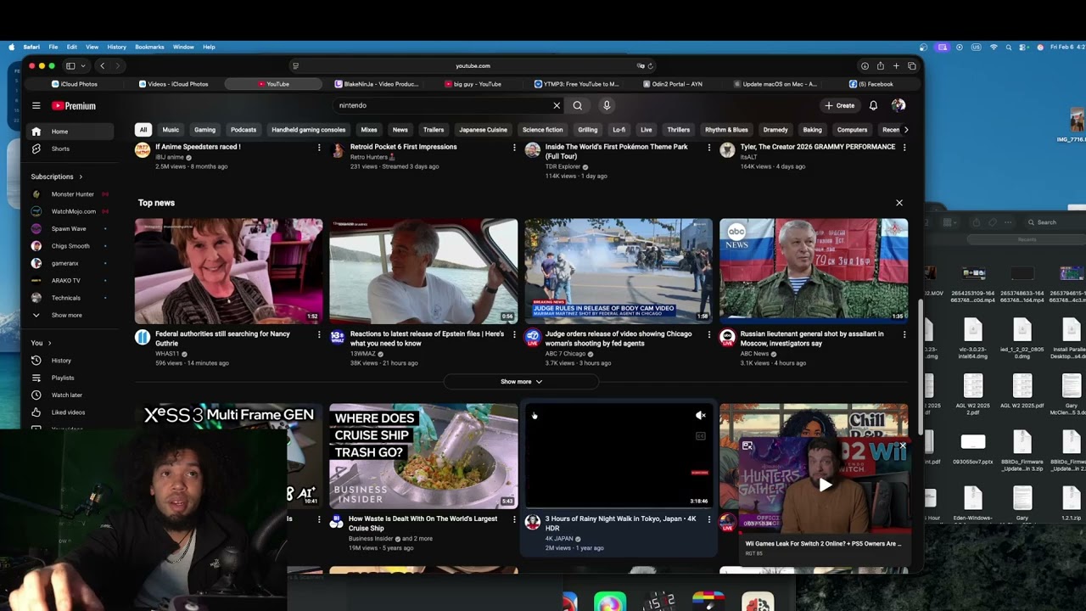Open Shorts from the YouTube sidebar
This screenshot has width=1086, height=611.
click(68, 149)
